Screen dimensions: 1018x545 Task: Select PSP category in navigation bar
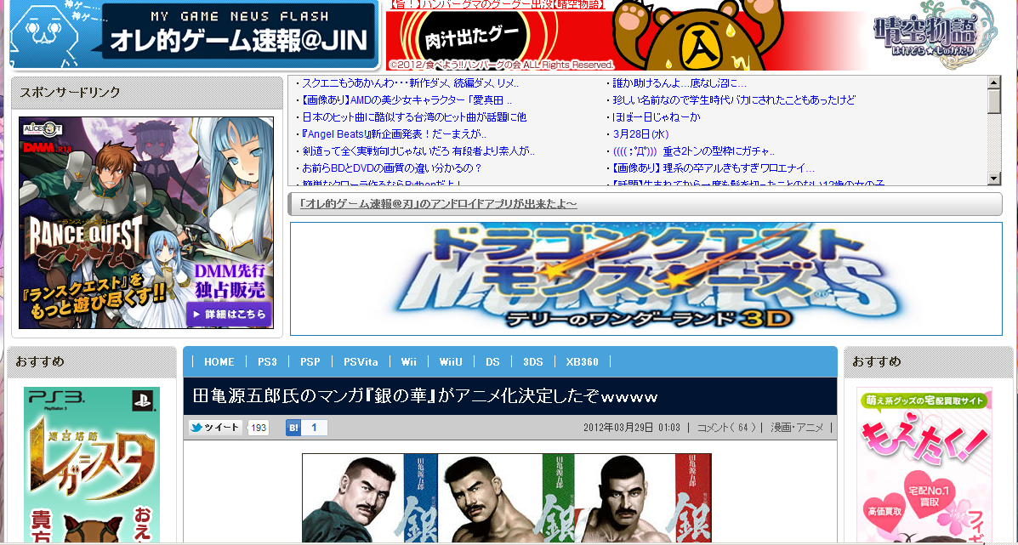click(x=310, y=362)
